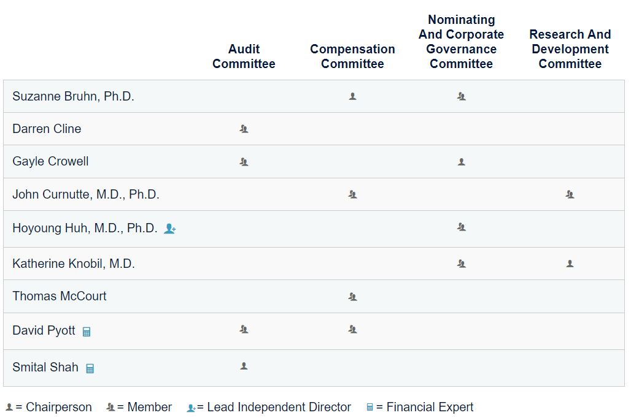Click the Nominating And Corporate Governance Committee header

tap(461, 42)
